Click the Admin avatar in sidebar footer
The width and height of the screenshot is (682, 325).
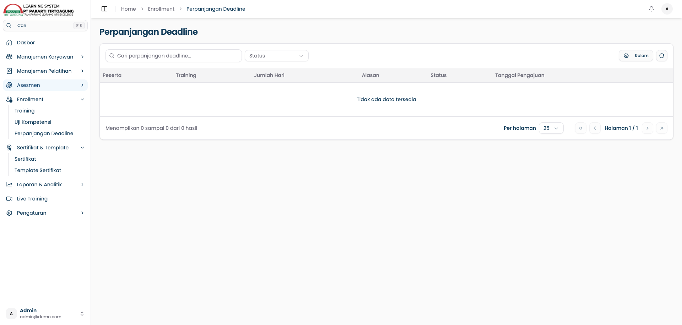pos(11,314)
